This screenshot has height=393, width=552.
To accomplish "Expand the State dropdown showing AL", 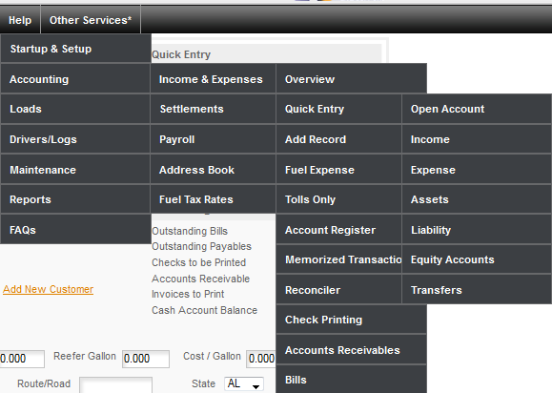I will tap(244, 383).
